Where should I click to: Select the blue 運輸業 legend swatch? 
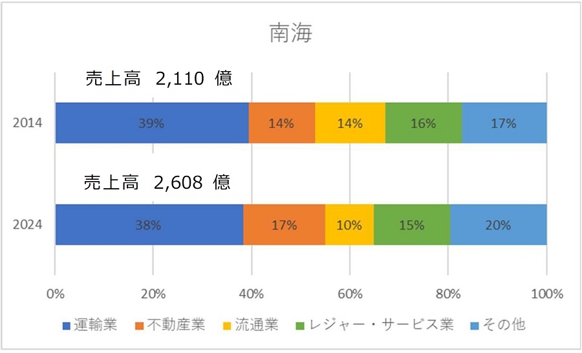click(x=66, y=325)
